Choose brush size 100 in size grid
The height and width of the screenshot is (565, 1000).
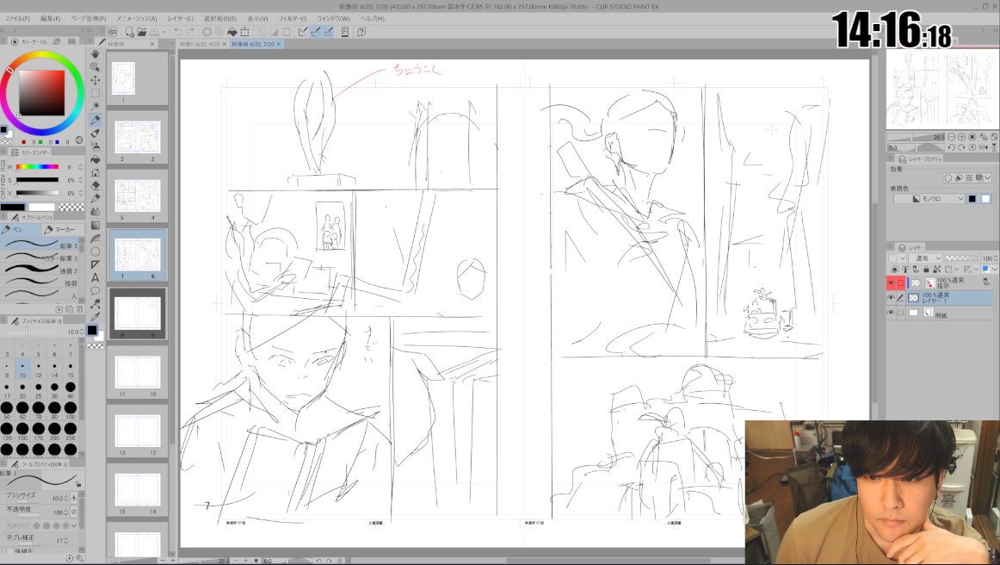click(71, 410)
